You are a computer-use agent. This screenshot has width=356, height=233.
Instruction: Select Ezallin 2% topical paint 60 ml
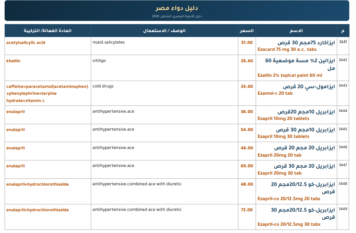click(x=290, y=75)
